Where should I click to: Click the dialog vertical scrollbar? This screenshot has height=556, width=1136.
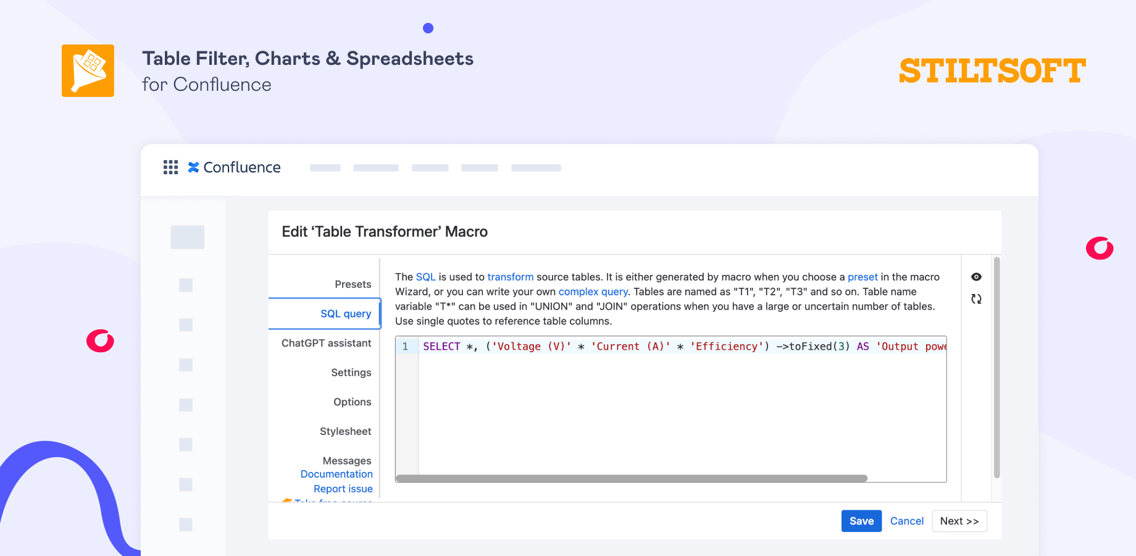click(x=996, y=368)
